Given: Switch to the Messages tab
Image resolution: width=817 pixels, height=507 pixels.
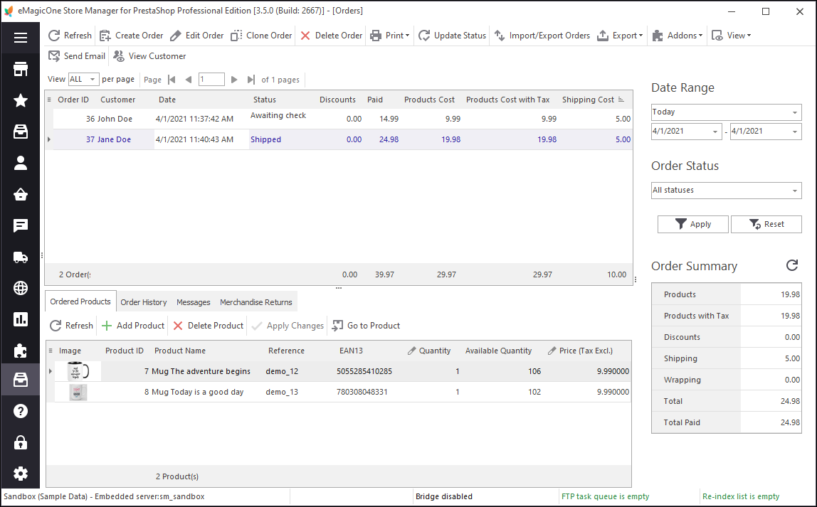Looking at the screenshot, I should [x=194, y=302].
